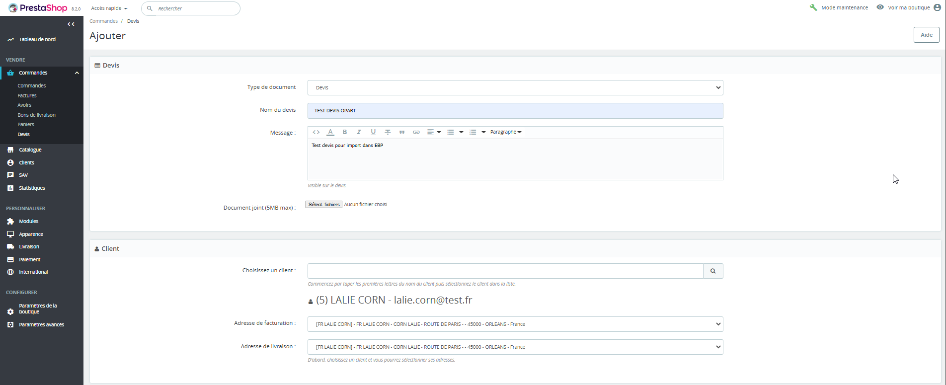Click the Choisissez un client field
The width and height of the screenshot is (946, 385).
tap(505, 271)
